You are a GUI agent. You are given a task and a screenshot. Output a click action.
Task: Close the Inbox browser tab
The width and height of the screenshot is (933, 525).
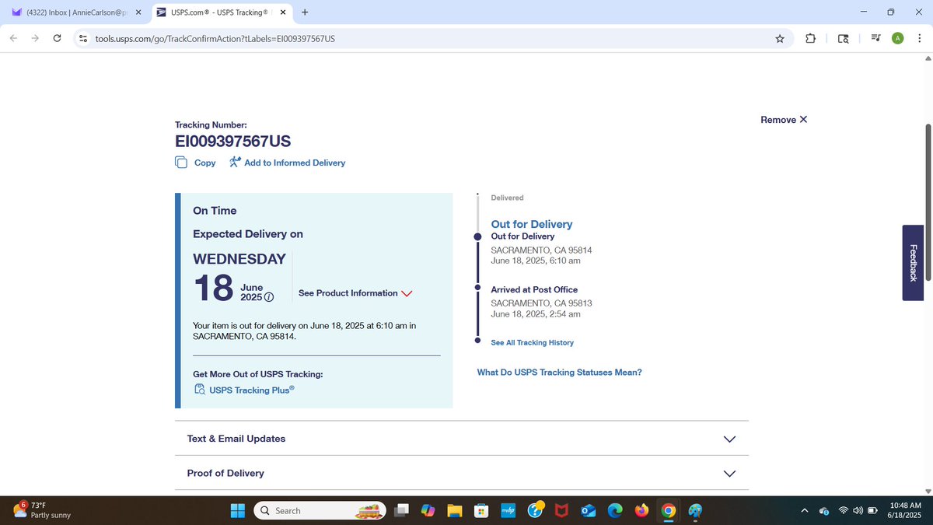click(x=138, y=12)
